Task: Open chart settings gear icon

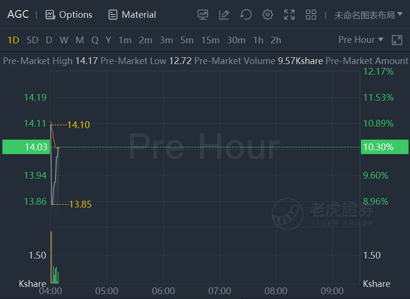Action: (268, 14)
